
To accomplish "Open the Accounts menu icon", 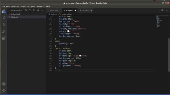I will click(4, 84).
